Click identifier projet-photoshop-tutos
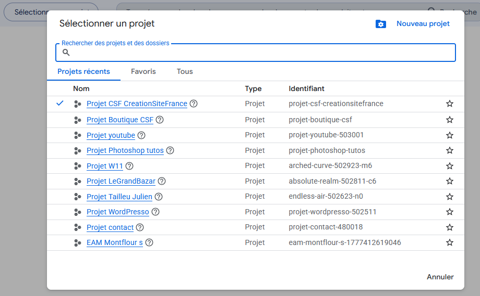The image size is (480, 296). point(327,150)
